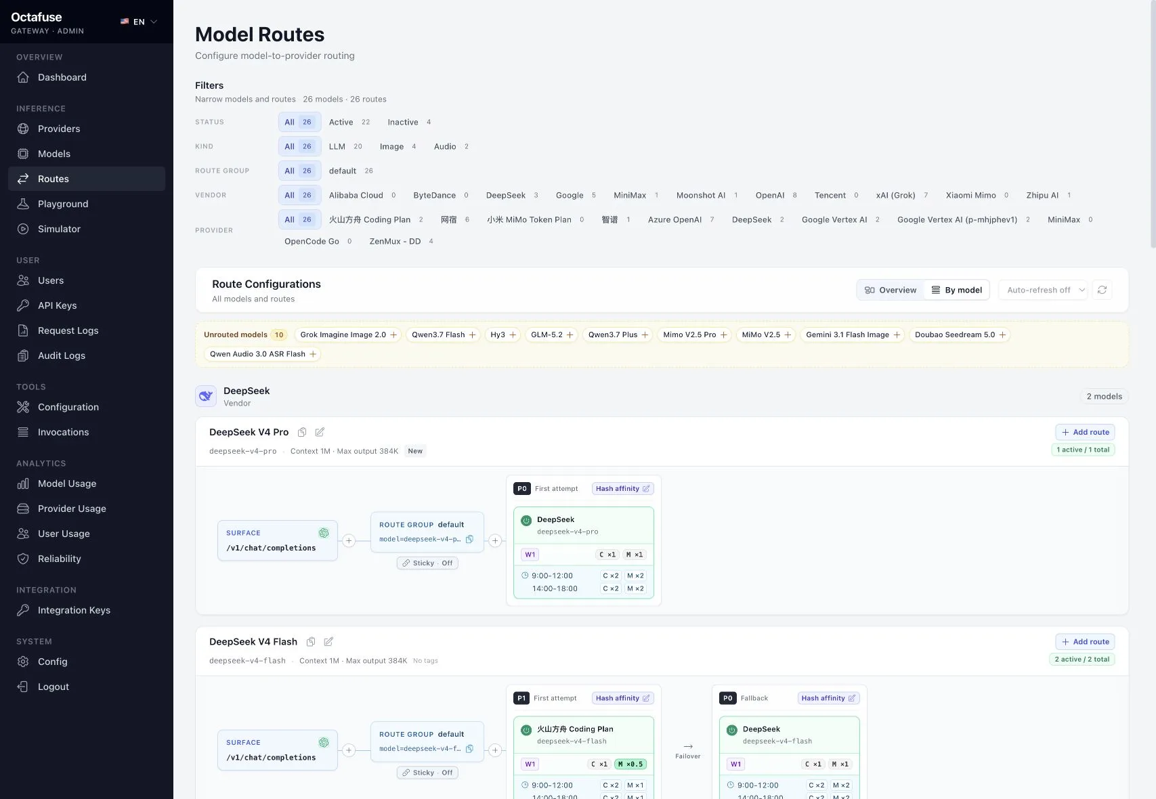Viewport: 1156px width, 799px height.
Task: Add a route for Qwen3.7 Flash
Action: coord(473,334)
